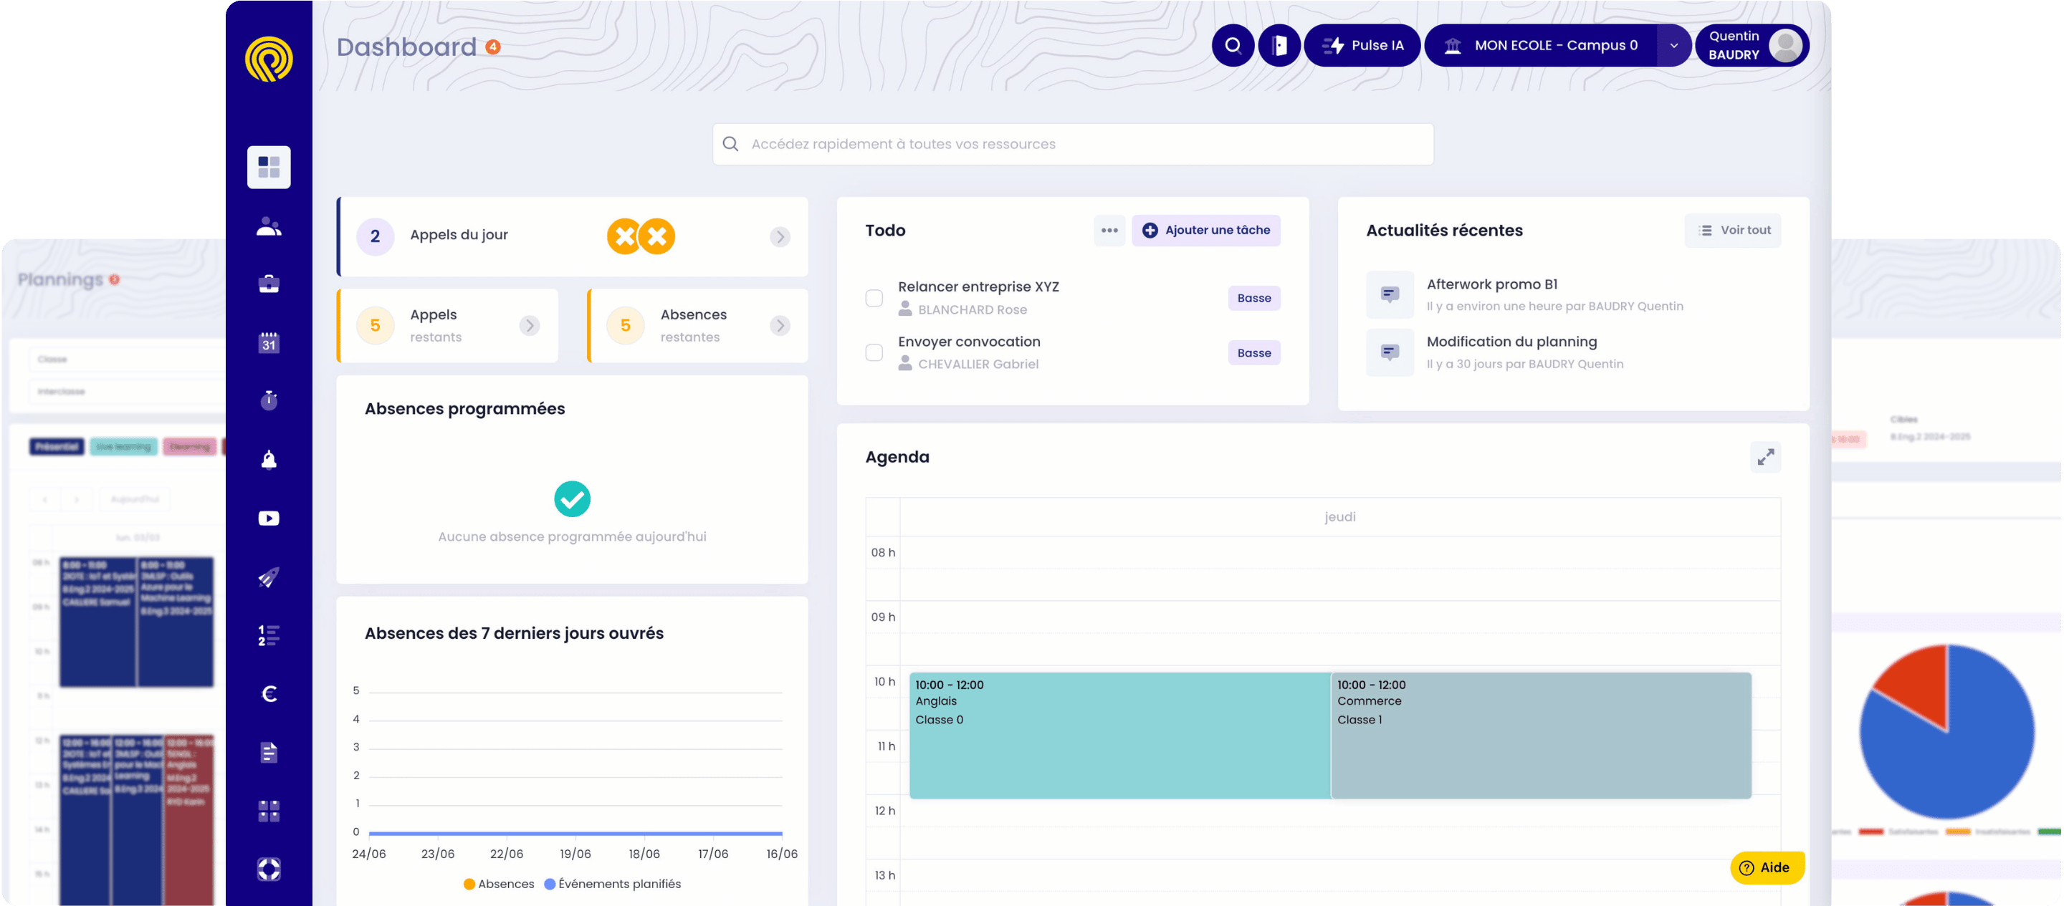Screen dimensions: 2064x906
Task: Toggle Absences legend in chart
Action: coord(498,884)
